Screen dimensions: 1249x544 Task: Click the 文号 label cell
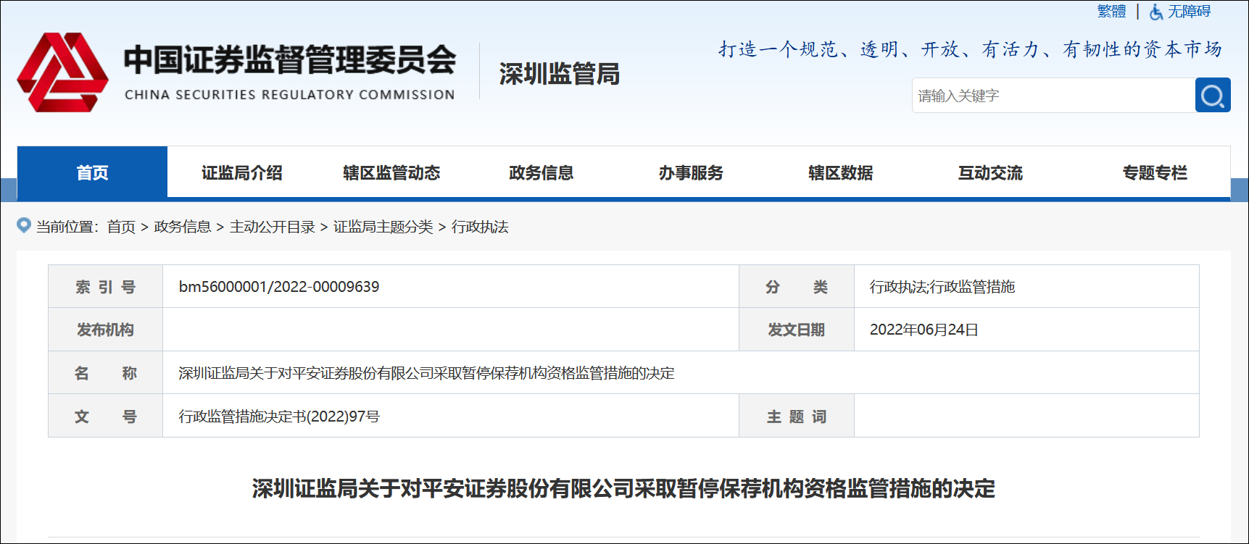pyautogui.click(x=106, y=417)
